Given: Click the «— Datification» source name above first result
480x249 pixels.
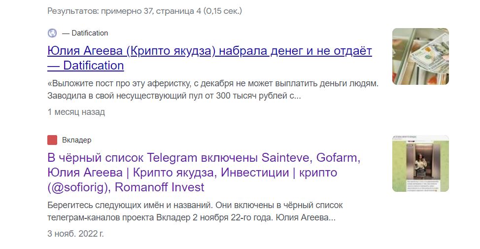Looking at the screenshot, I should (85, 33).
